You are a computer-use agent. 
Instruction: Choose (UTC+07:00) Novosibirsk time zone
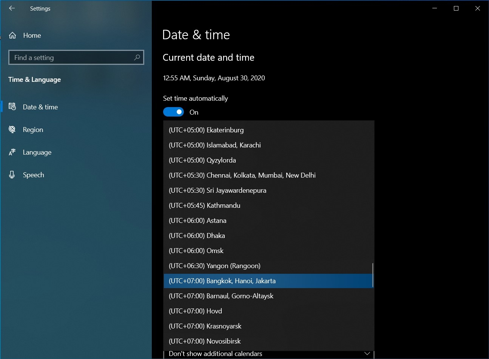click(268, 341)
